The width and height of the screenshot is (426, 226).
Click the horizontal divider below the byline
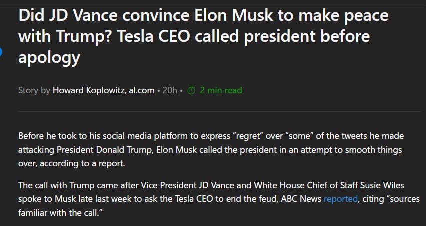[x=220, y=111]
